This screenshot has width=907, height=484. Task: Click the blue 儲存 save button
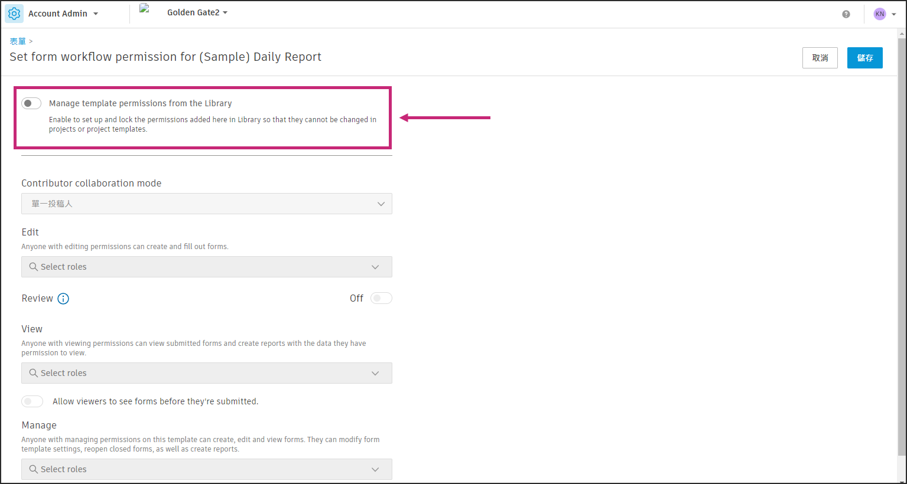coord(864,58)
